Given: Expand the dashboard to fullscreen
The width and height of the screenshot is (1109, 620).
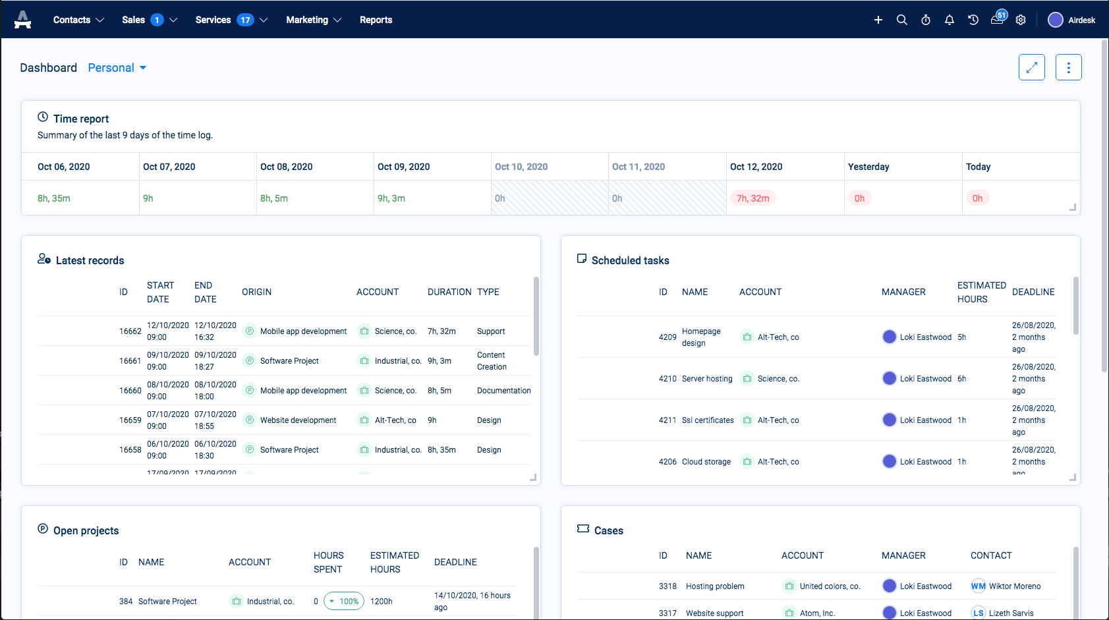Looking at the screenshot, I should [1031, 67].
